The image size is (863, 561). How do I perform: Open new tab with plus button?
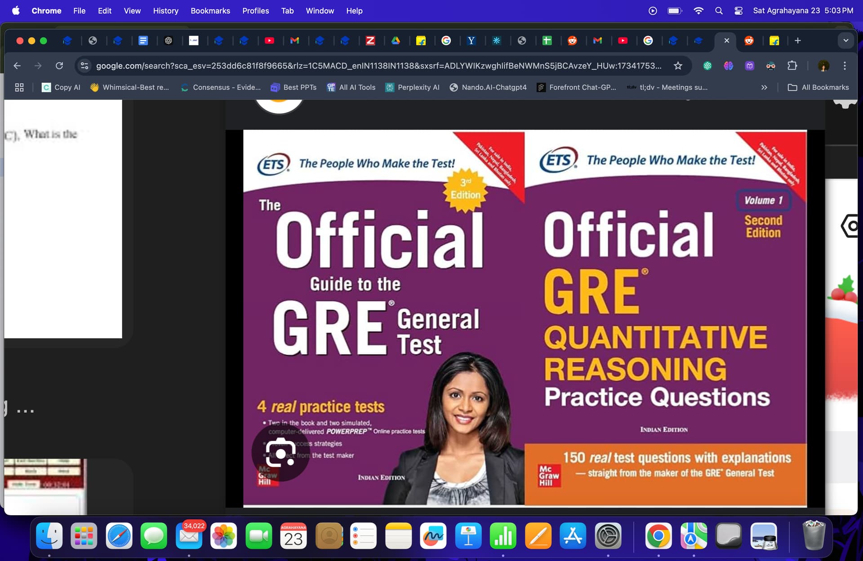(797, 41)
